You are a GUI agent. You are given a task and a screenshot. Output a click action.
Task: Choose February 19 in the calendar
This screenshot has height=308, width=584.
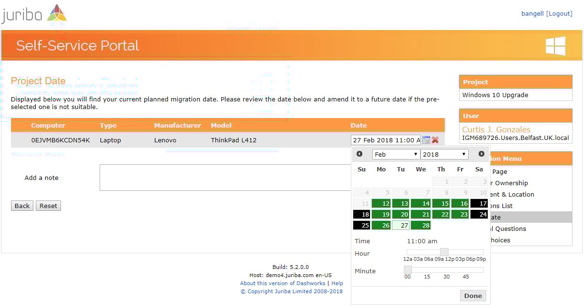(x=381, y=214)
